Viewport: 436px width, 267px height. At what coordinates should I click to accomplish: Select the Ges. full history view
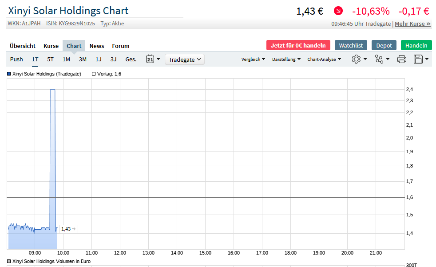pos(131,59)
